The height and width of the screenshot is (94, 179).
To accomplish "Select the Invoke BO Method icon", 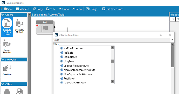I will [19, 26].
